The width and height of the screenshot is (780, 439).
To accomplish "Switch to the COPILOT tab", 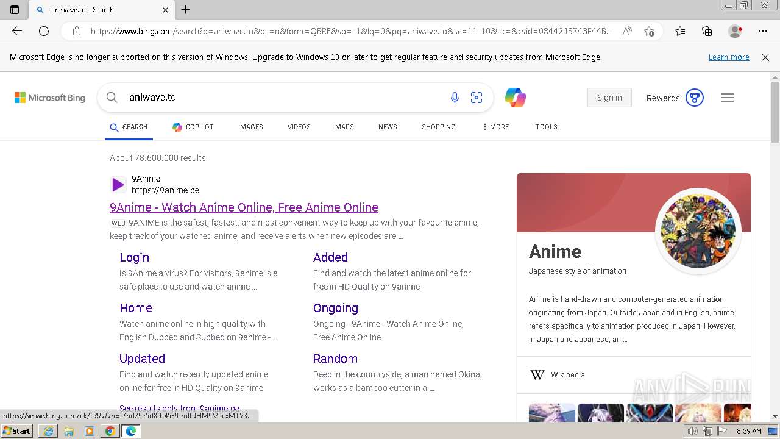I will (x=193, y=127).
